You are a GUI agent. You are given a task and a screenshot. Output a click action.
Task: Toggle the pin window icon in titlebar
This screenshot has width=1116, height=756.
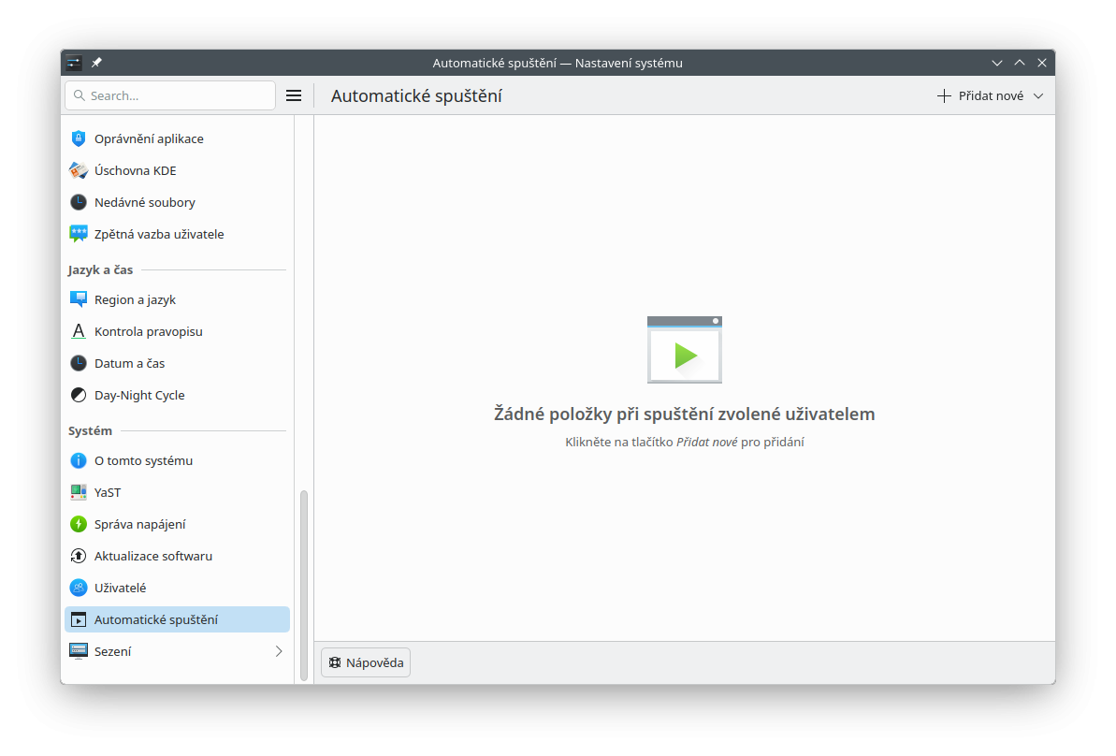coord(96,63)
